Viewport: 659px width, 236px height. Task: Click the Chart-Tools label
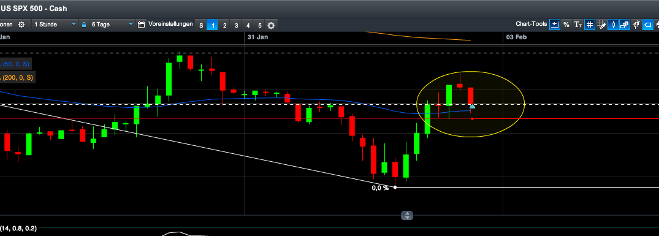(x=531, y=25)
